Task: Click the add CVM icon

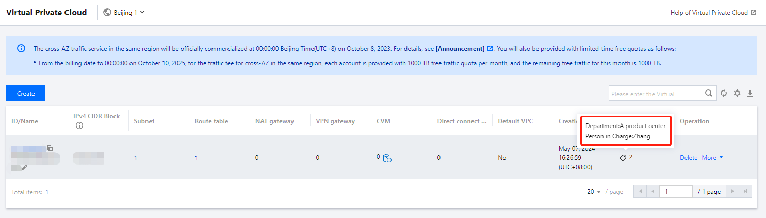Action: [x=387, y=159]
